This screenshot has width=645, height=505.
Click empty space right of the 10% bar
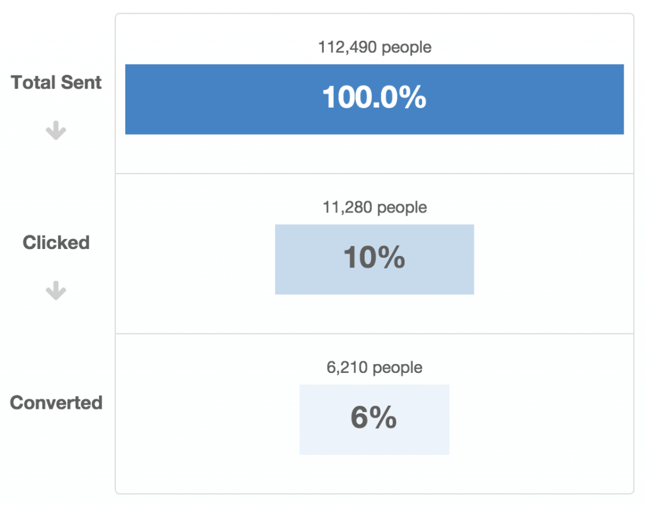coord(553,259)
